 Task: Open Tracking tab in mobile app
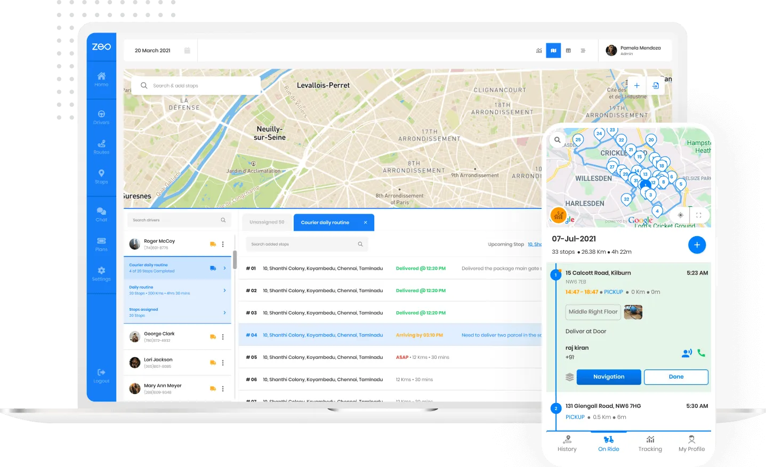[650, 444]
